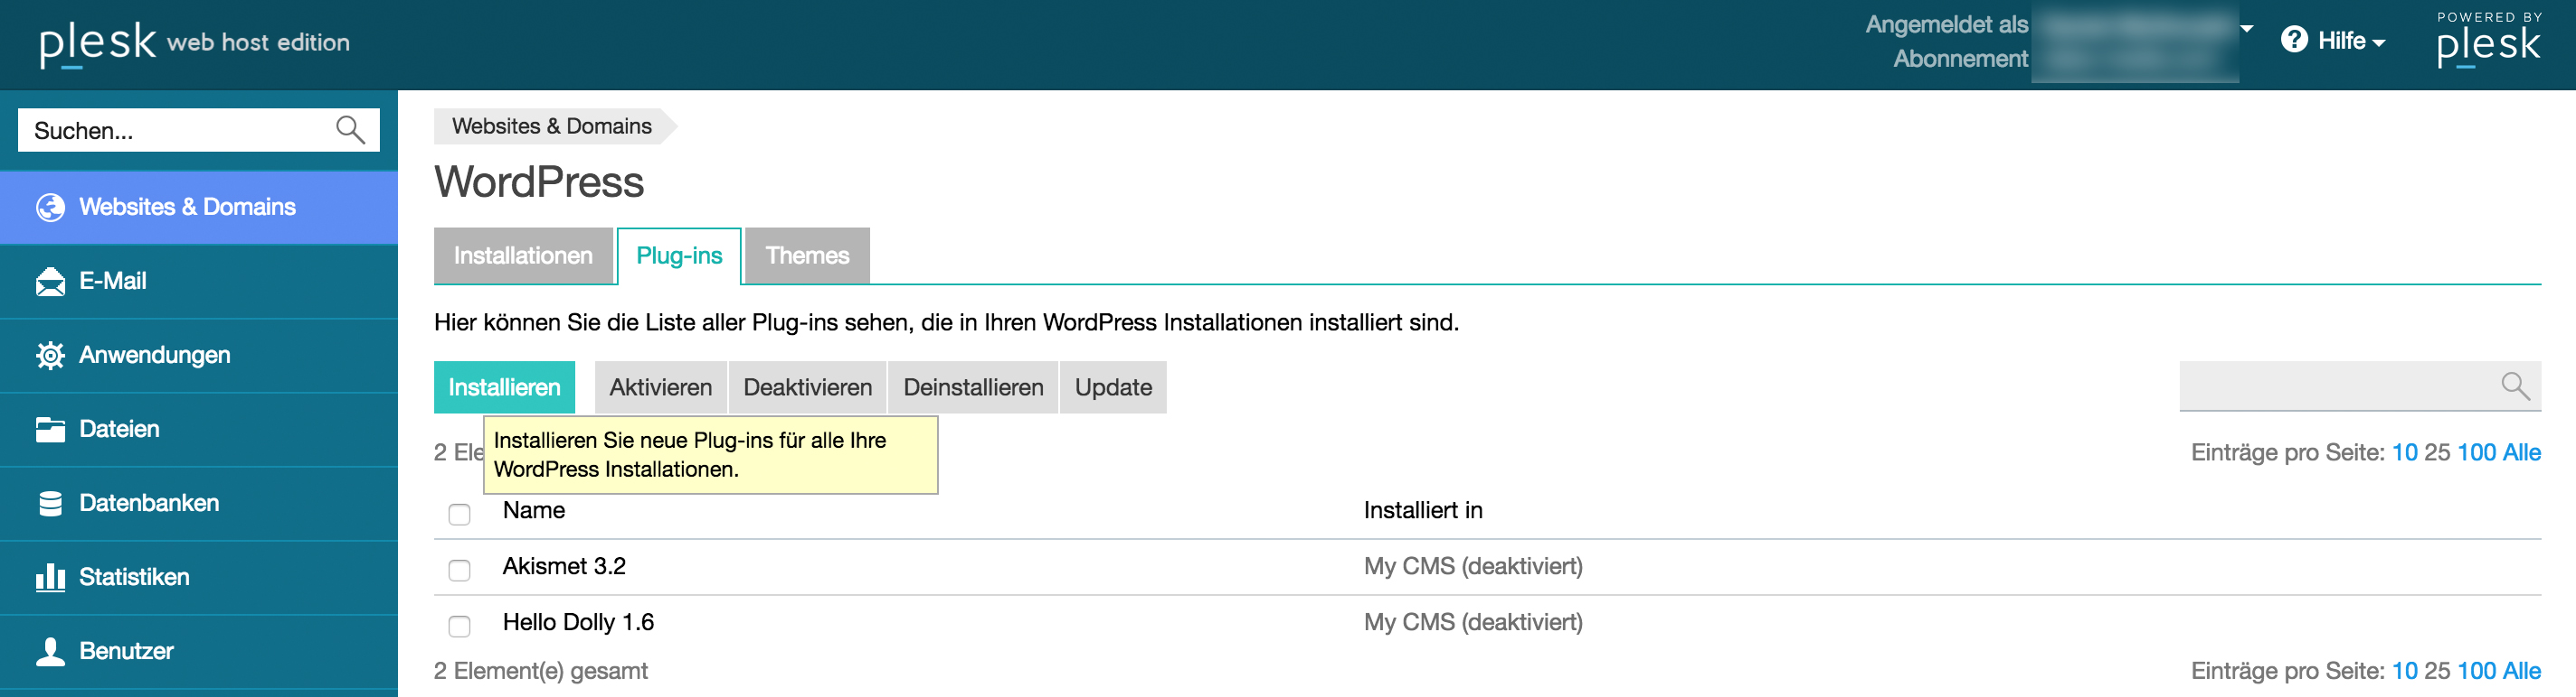This screenshot has height=697, width=2576.
Task: Click the gear icon for Anwendungen
Action: pos(50,356)
